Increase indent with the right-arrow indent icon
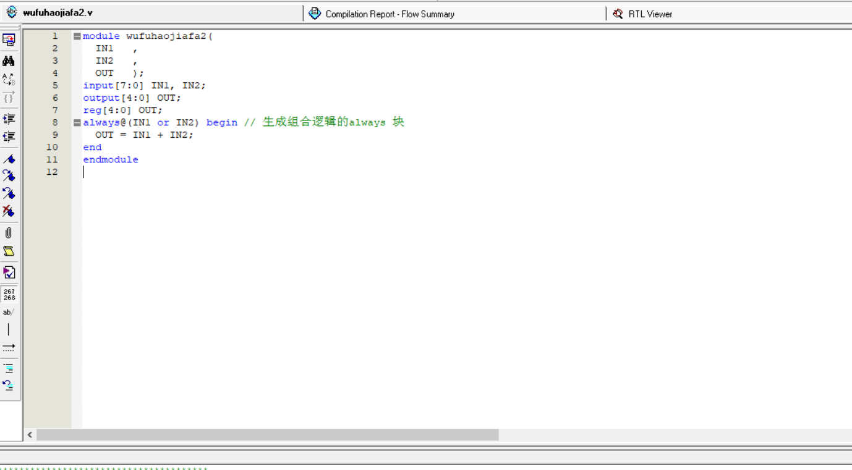 point(9,119)
